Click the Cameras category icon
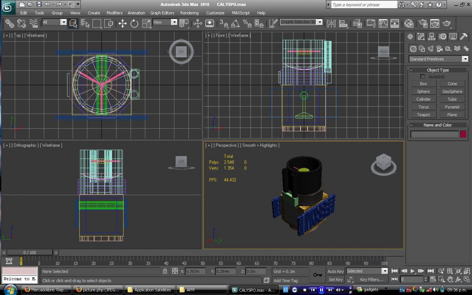 coord(439,49)
